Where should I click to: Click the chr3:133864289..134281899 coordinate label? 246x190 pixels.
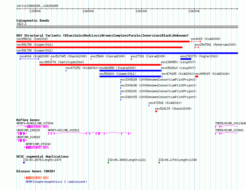[37, 6]
